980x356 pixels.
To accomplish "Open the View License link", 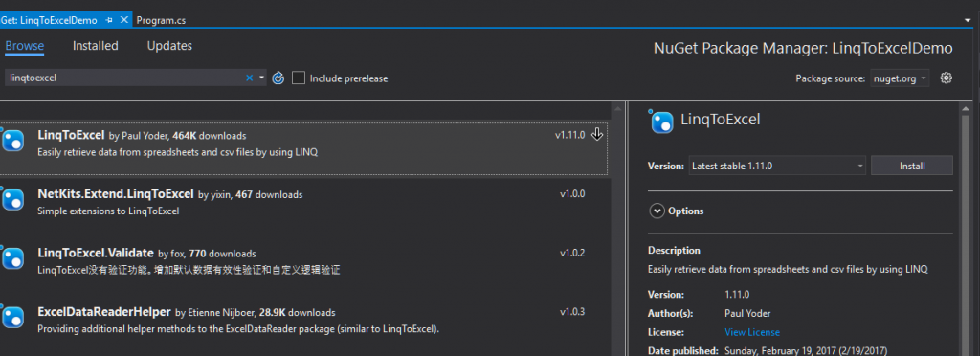I will click(752, 332).
